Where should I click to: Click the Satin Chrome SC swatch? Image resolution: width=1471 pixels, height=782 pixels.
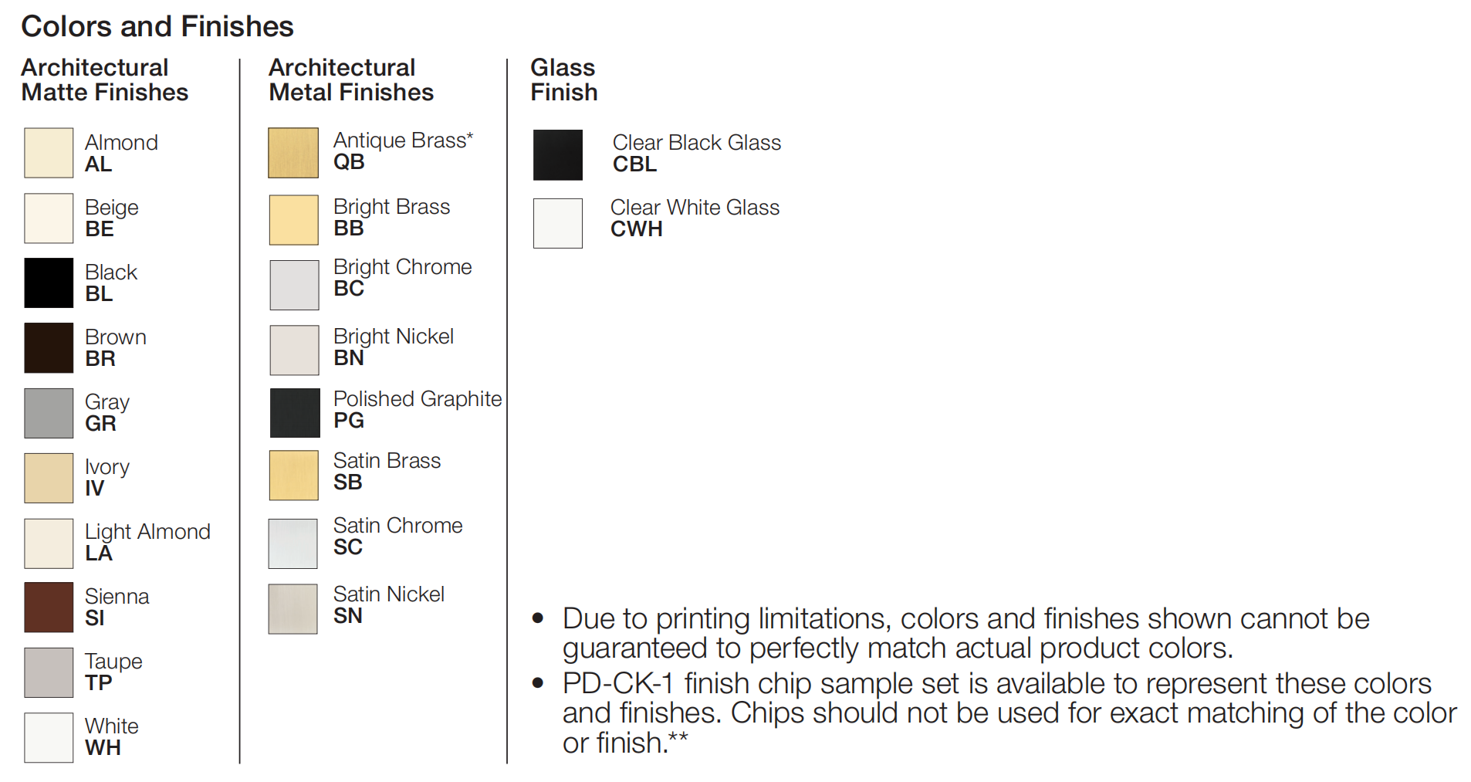[293, 543]
